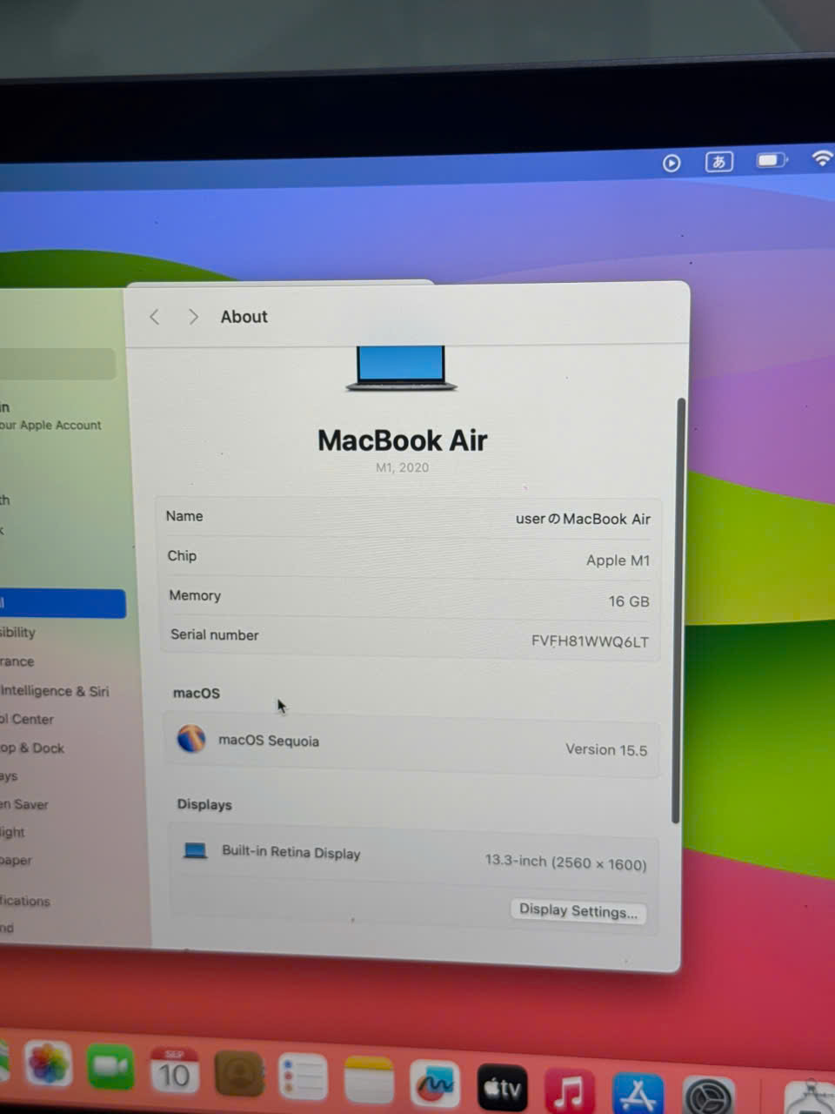Open the Control Center sidebar item
Viewport: 835px width, 1114px height.
[27, 719]
